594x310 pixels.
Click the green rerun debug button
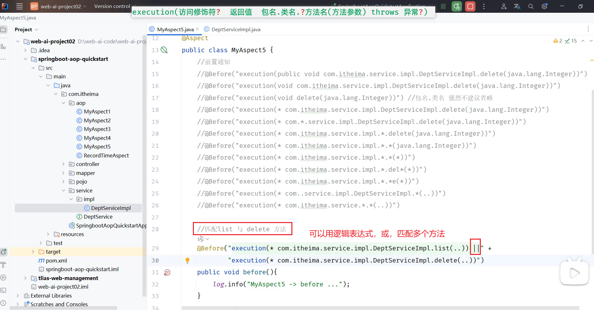457,6
